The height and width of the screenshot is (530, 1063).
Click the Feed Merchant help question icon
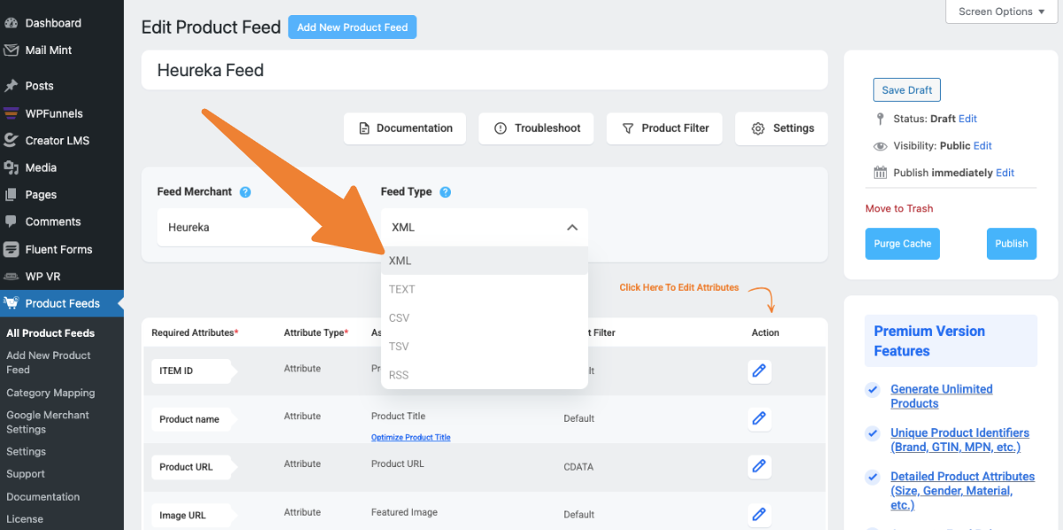point(245,191)
